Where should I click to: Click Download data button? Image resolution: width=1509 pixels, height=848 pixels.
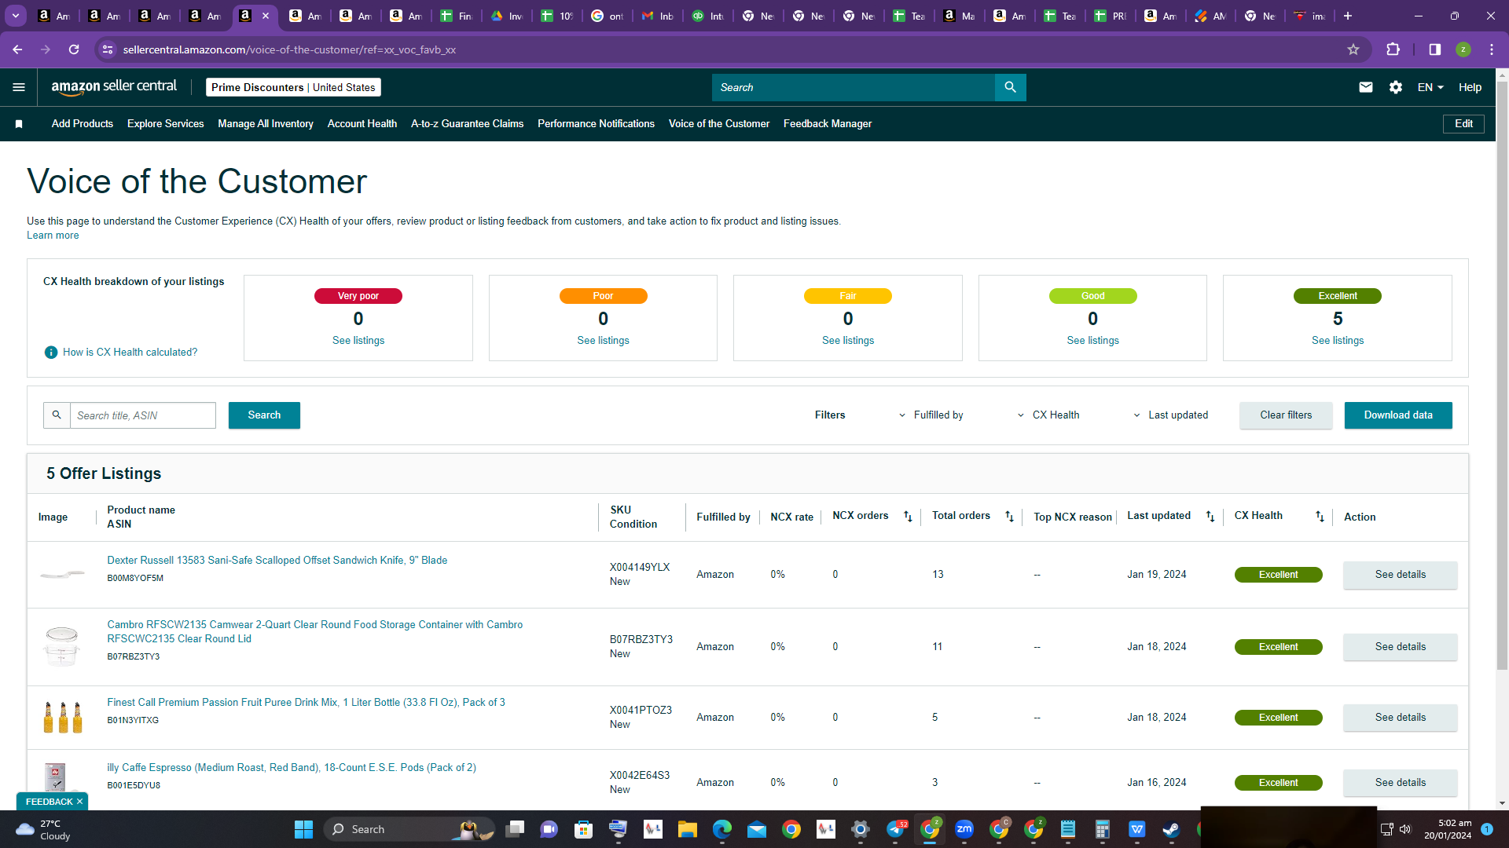pos(1398,415)
